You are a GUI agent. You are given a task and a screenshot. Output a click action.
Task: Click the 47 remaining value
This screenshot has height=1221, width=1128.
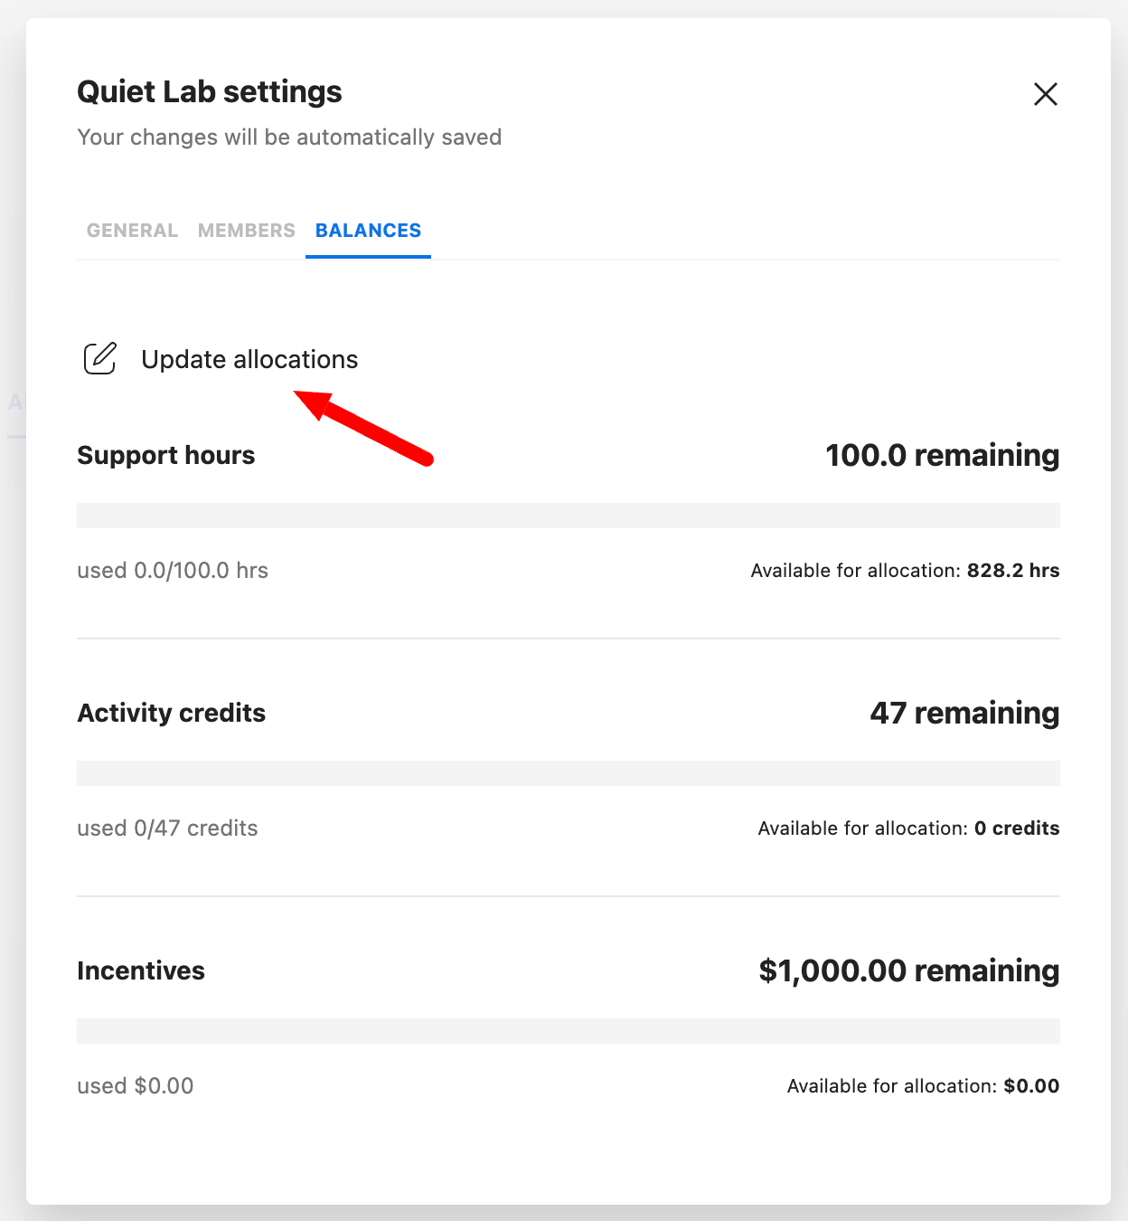(964, 713)
